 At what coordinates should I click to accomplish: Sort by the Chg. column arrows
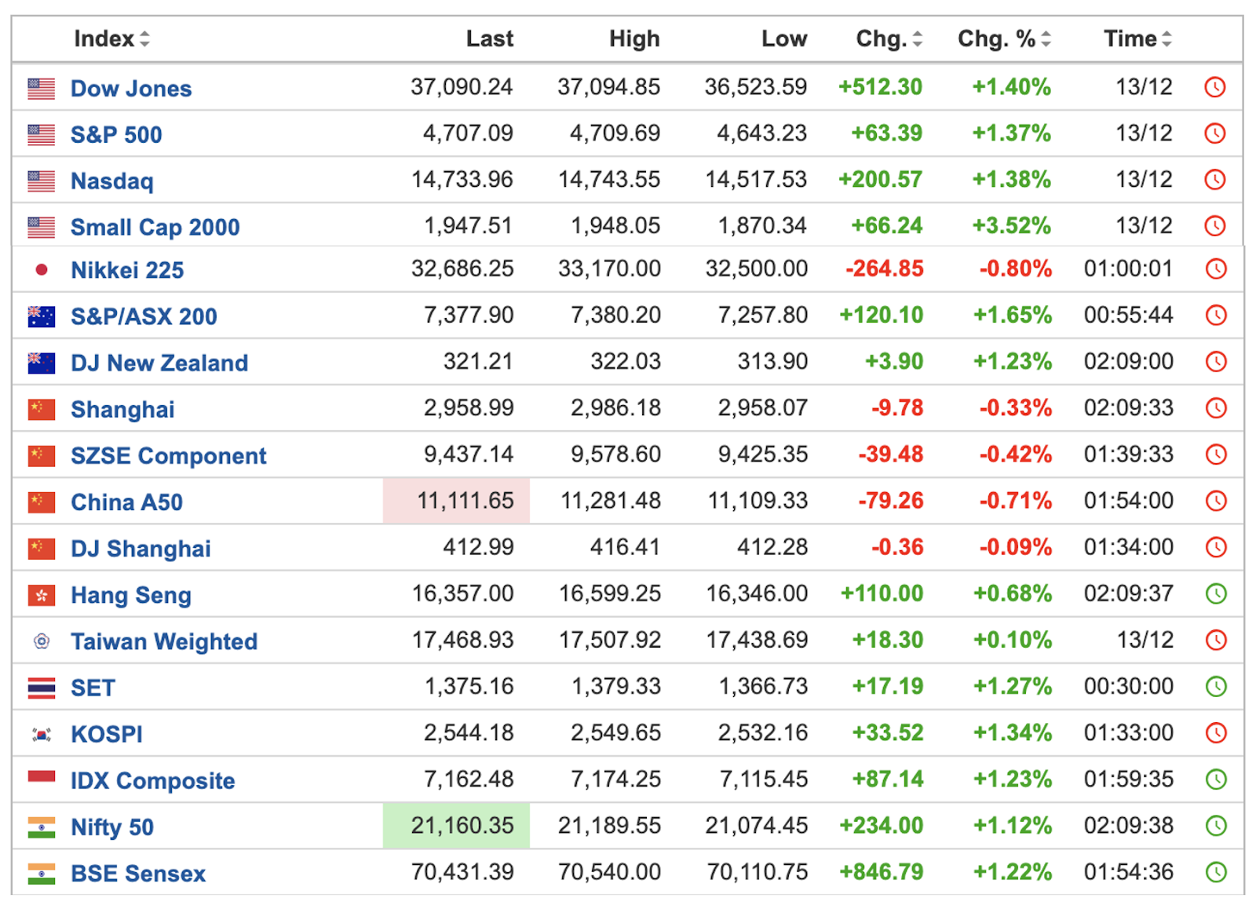pyautogui.click(x=917, y=39)
